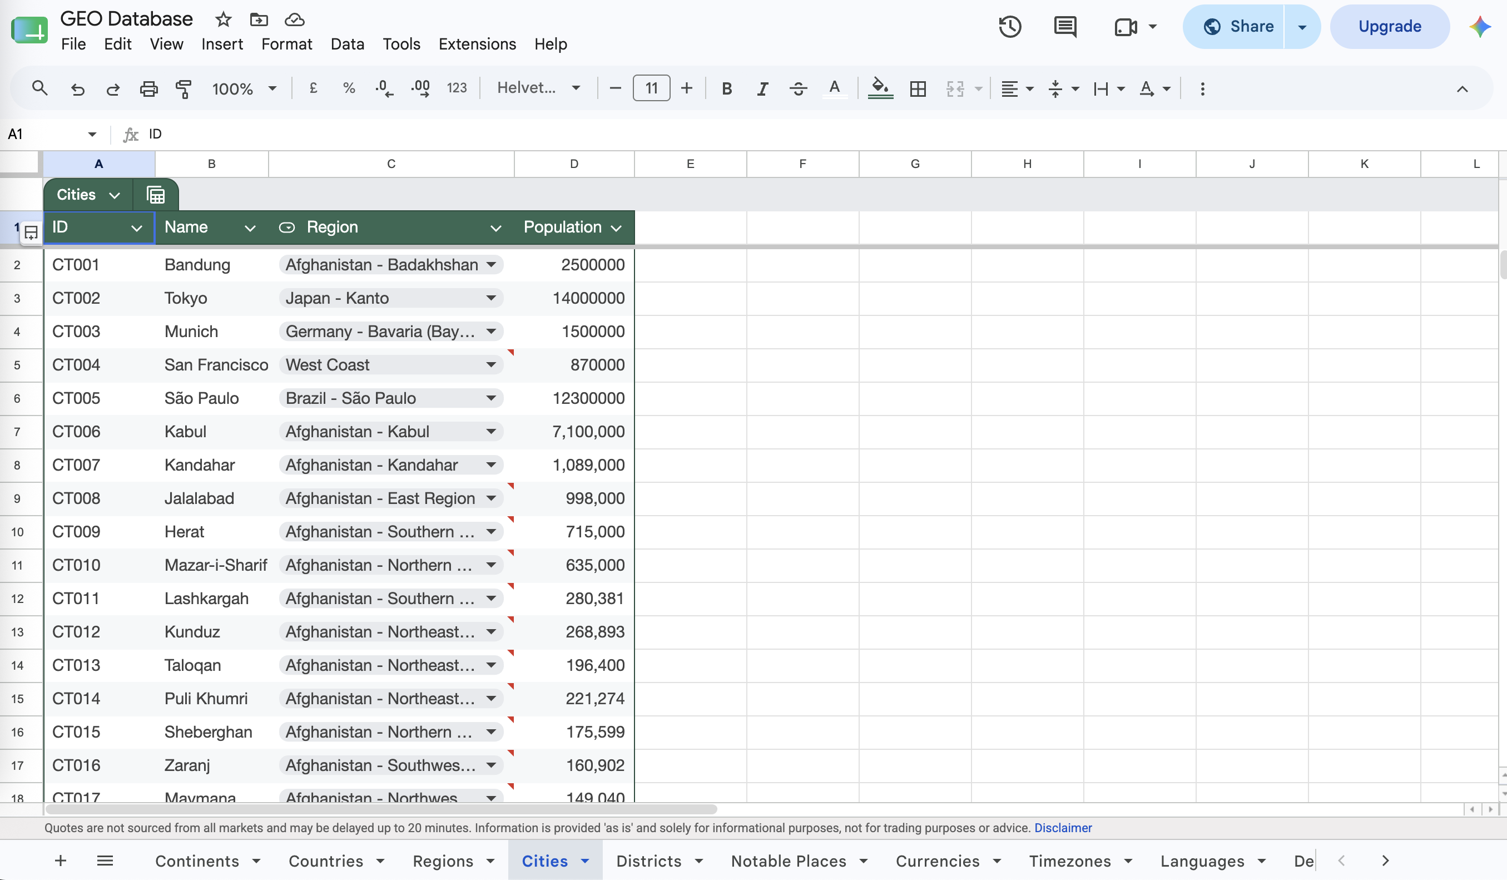
Task: Open comments panel
Action: [1065, 26]
